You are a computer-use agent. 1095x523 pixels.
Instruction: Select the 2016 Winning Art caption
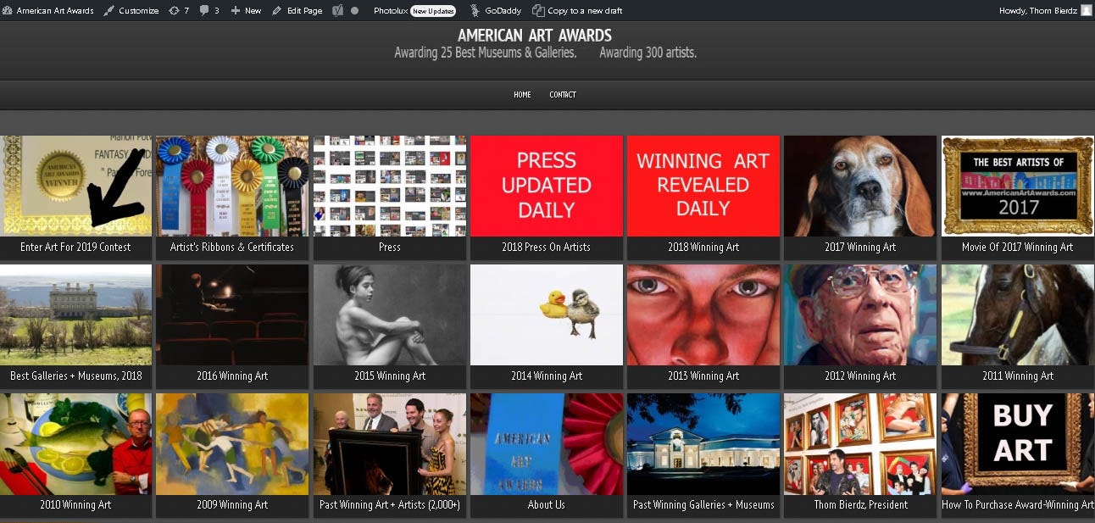232,376
